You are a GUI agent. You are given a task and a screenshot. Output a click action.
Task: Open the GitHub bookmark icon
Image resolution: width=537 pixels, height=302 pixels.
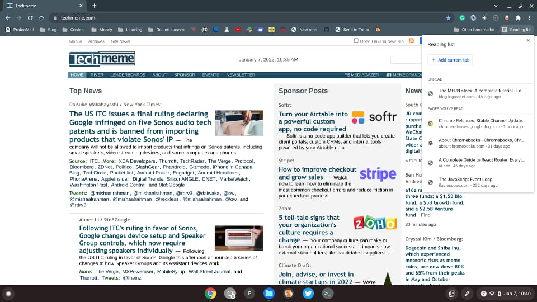(x=327, y=30)
